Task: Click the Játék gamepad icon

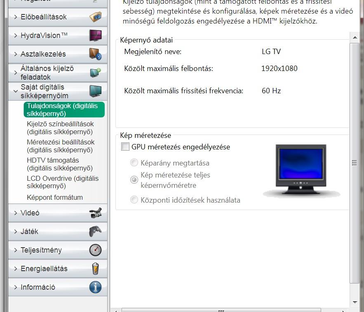Action: click(95, 232)
